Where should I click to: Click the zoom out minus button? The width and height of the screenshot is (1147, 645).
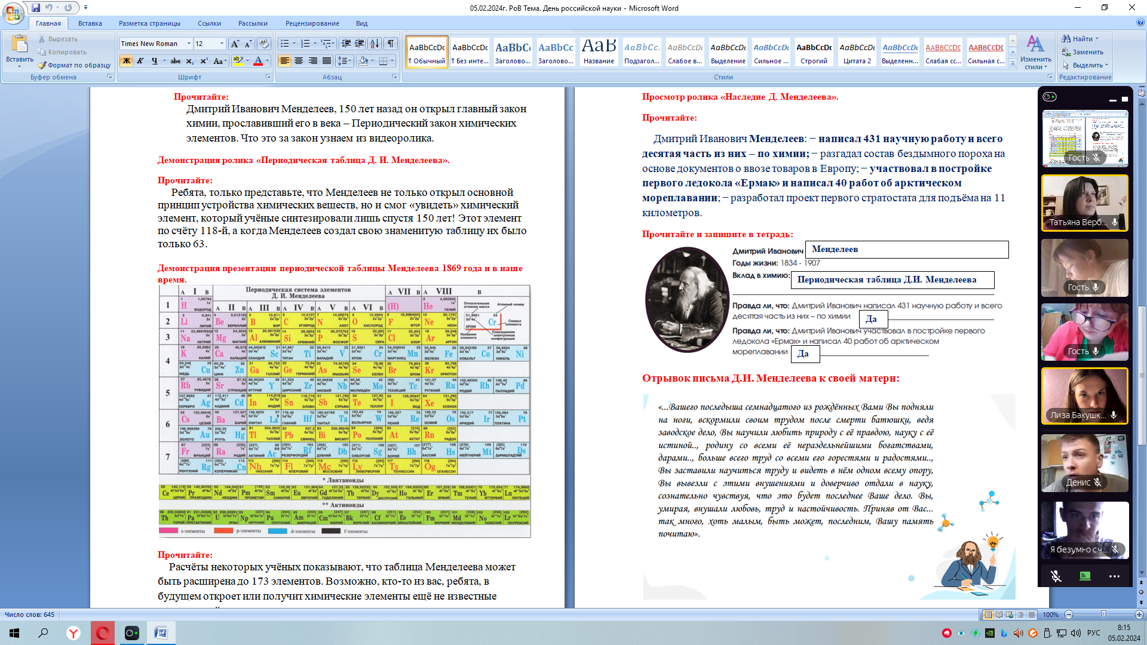point(1069,615)
